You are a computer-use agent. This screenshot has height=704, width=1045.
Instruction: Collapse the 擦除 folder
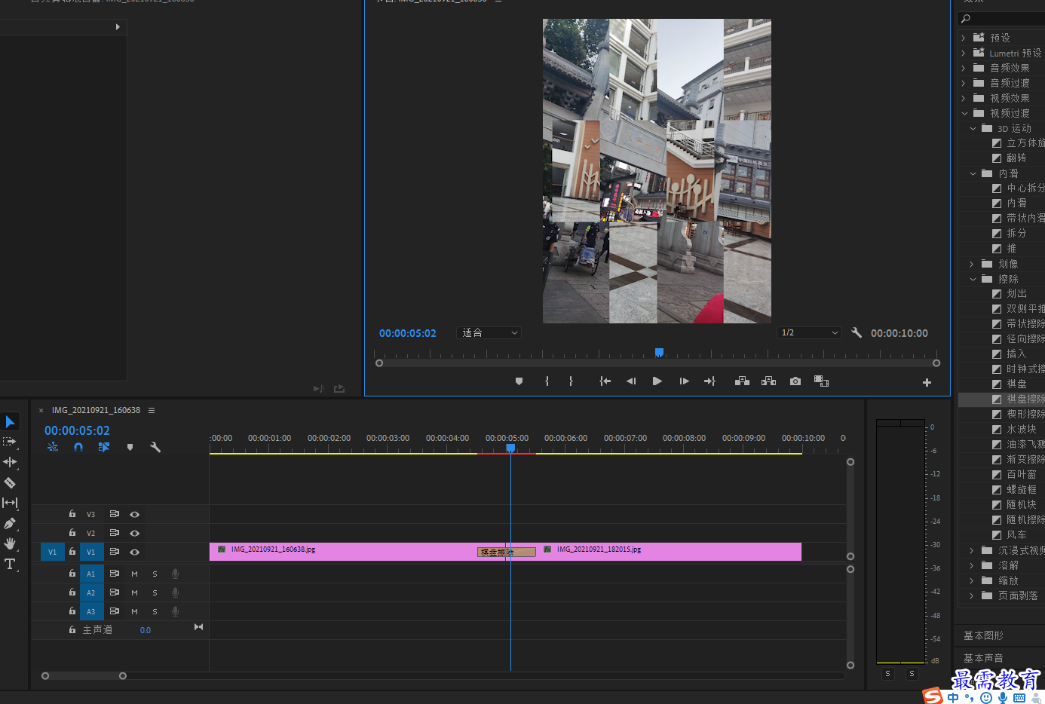click(973, 279)
